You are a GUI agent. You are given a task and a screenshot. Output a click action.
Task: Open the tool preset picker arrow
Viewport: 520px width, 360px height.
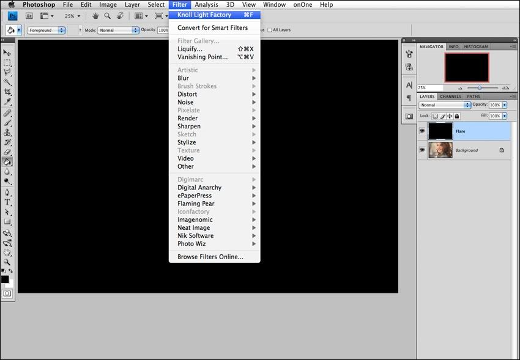(19, 30)
